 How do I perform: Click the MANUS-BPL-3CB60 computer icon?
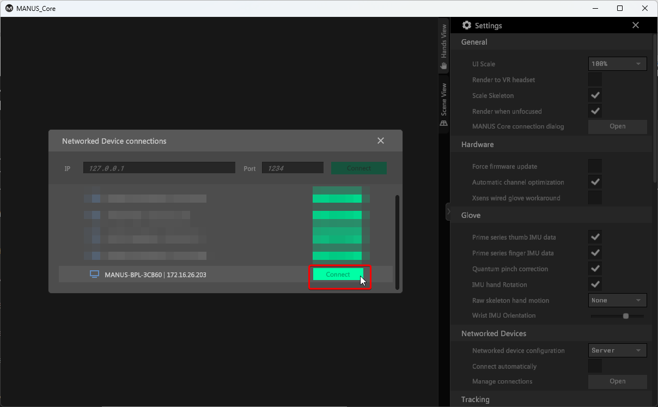click(x=94, y=275)
